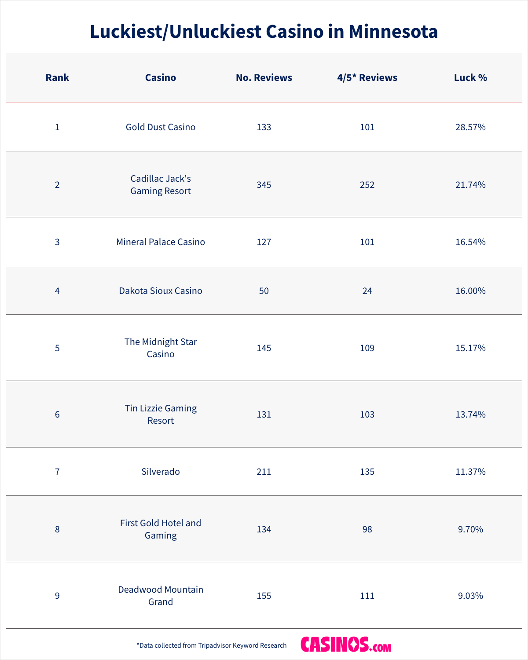Screen dimensions: 528x660
Task: Select First Gold Hotel and Gaming
Action: pyautogui.click(x=161, y=529)
